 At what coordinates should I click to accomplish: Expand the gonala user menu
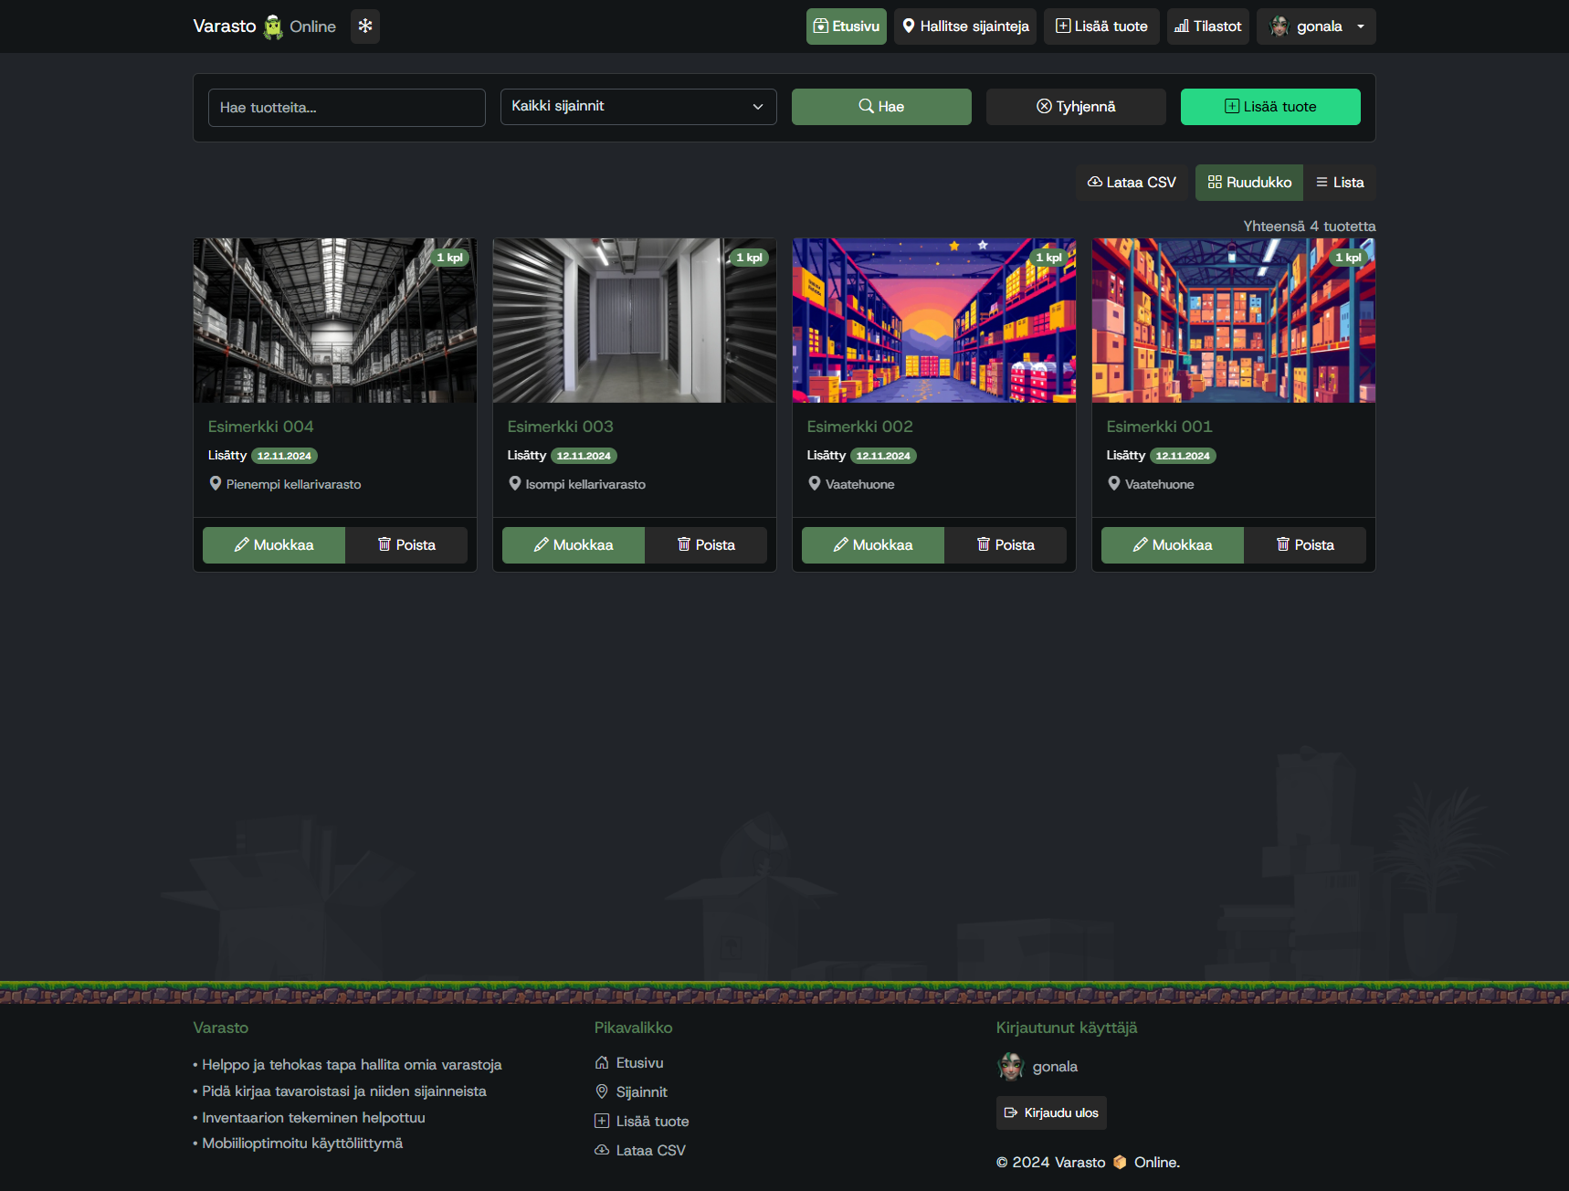(1316, 26)
